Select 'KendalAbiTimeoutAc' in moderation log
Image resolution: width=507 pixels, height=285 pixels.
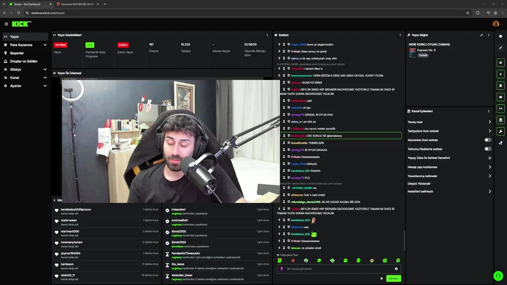pyautogui.click(x=186, y=253)
